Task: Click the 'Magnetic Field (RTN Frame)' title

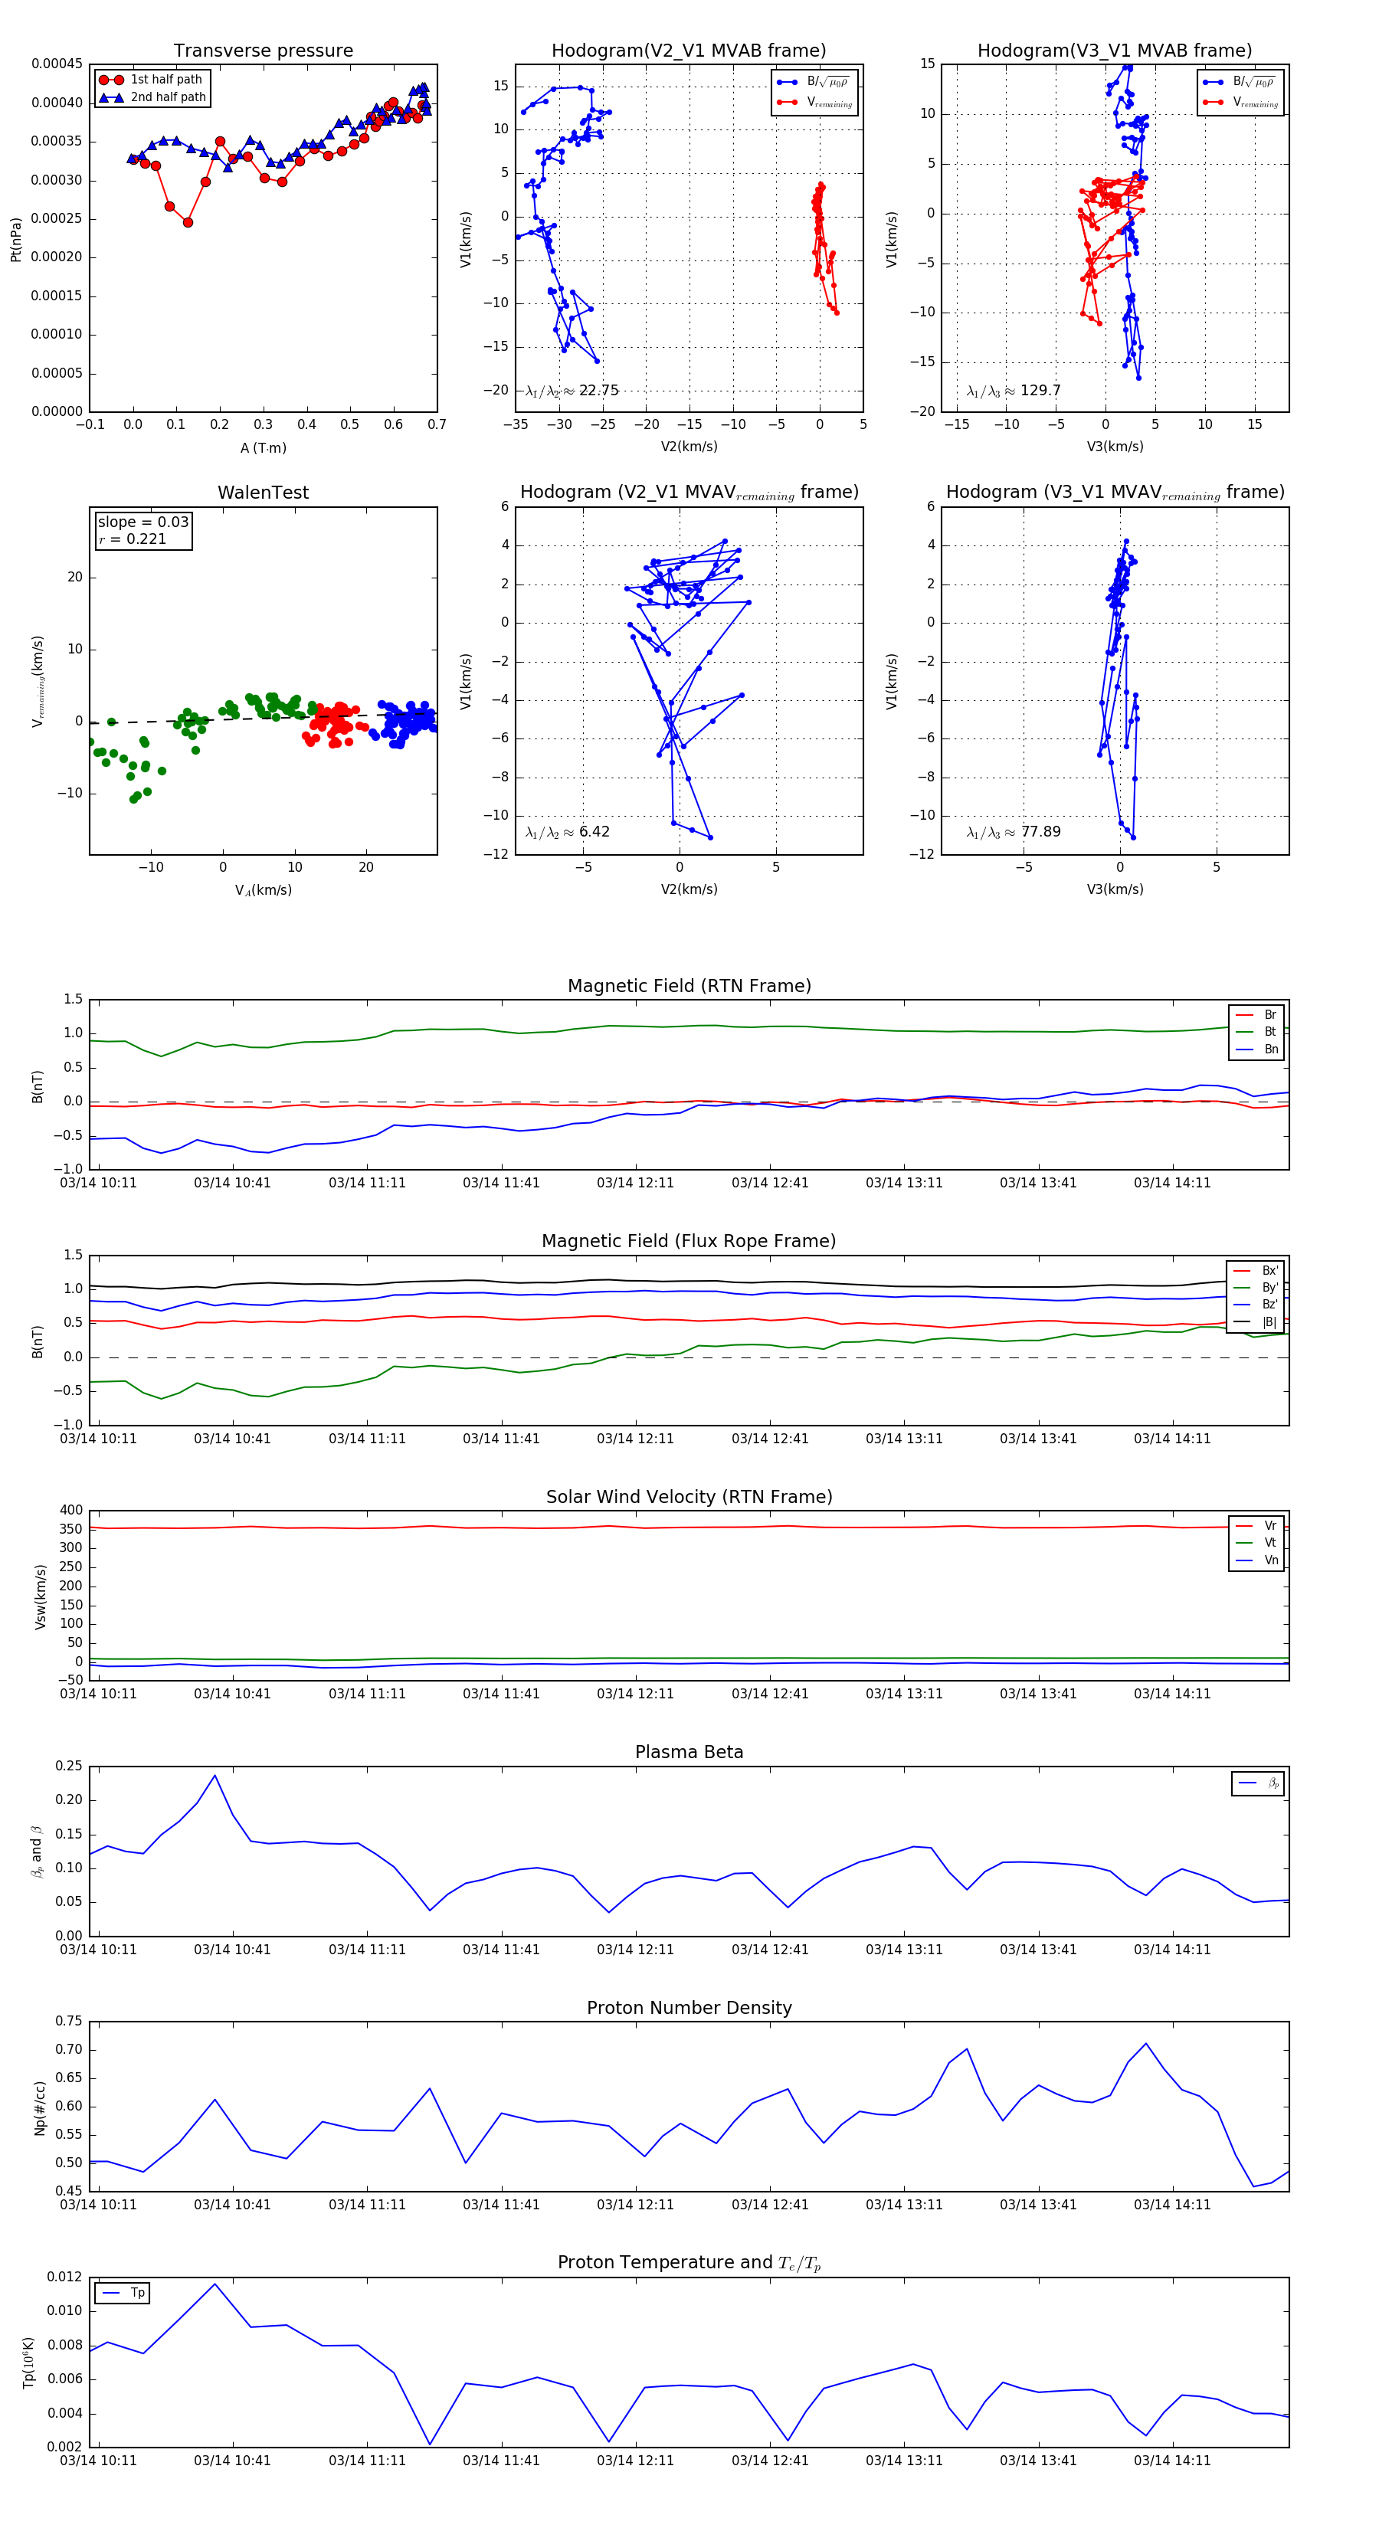Action: 689,986
